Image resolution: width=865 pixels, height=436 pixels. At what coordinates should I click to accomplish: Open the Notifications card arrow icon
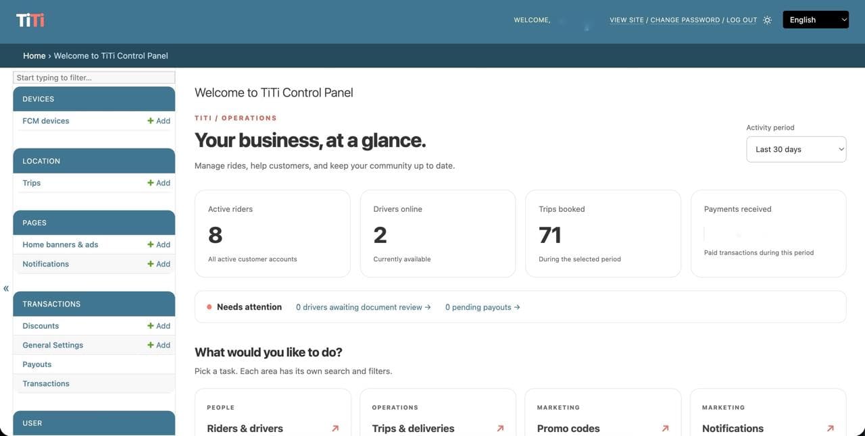pyautogui.click(x=831, y=429)
